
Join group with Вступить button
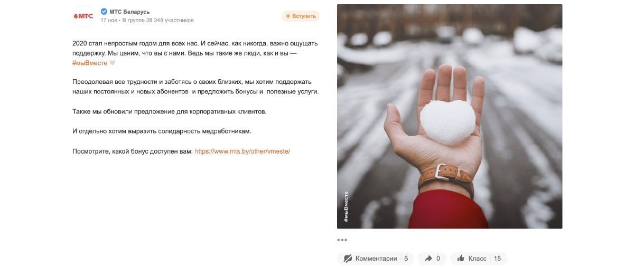coord(301,16)
